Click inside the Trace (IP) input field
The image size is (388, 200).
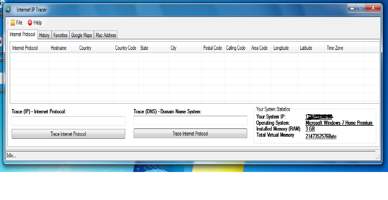68,121
